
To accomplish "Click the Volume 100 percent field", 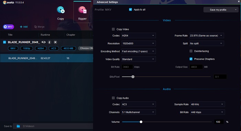I will tap(219, 122).
